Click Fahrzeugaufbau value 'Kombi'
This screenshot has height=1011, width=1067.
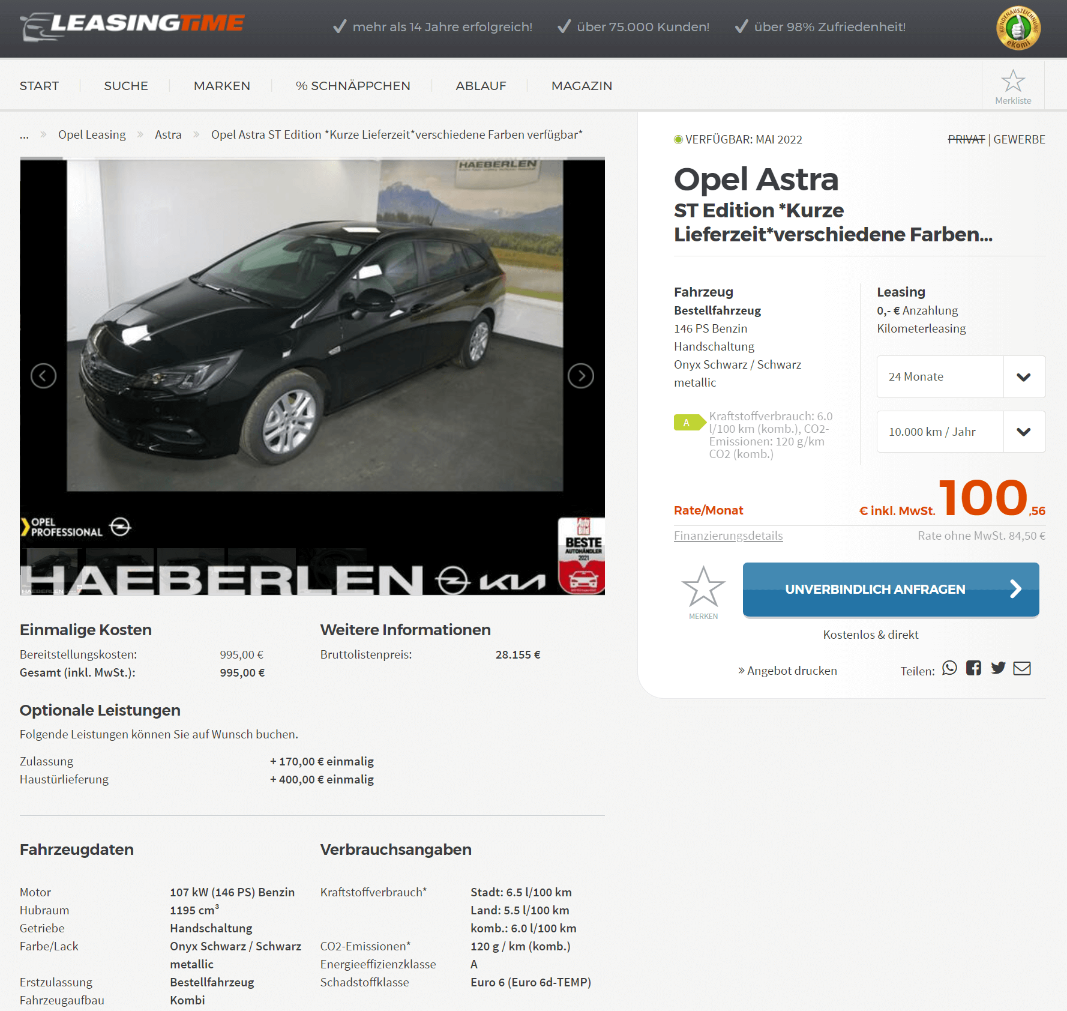pyautogui.click(x=187, y=1000)
